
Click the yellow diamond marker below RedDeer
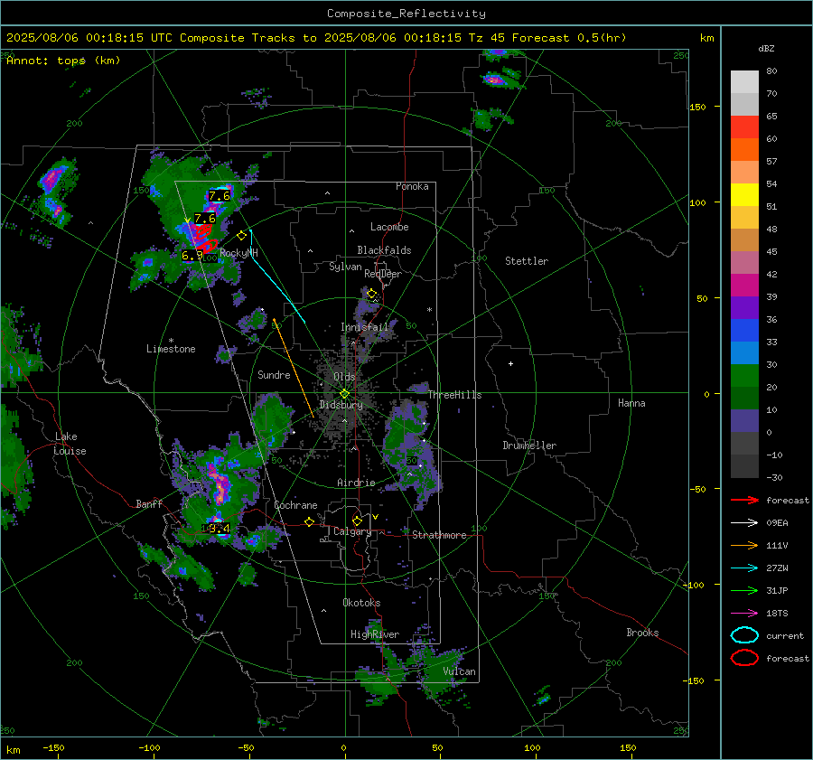pos(372,294)
